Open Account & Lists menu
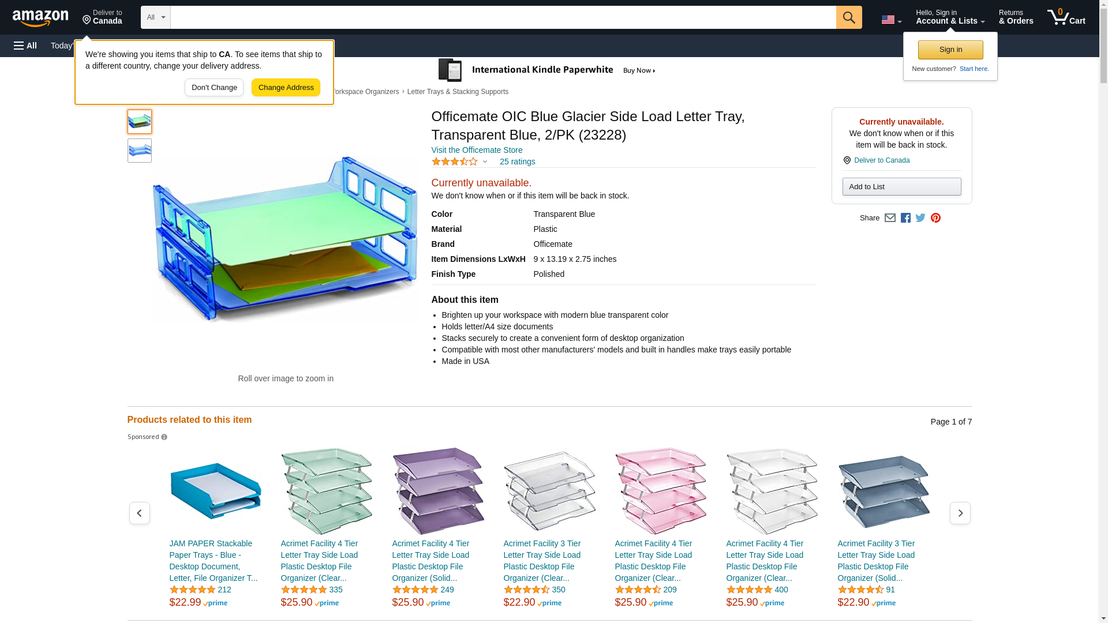 950,17
